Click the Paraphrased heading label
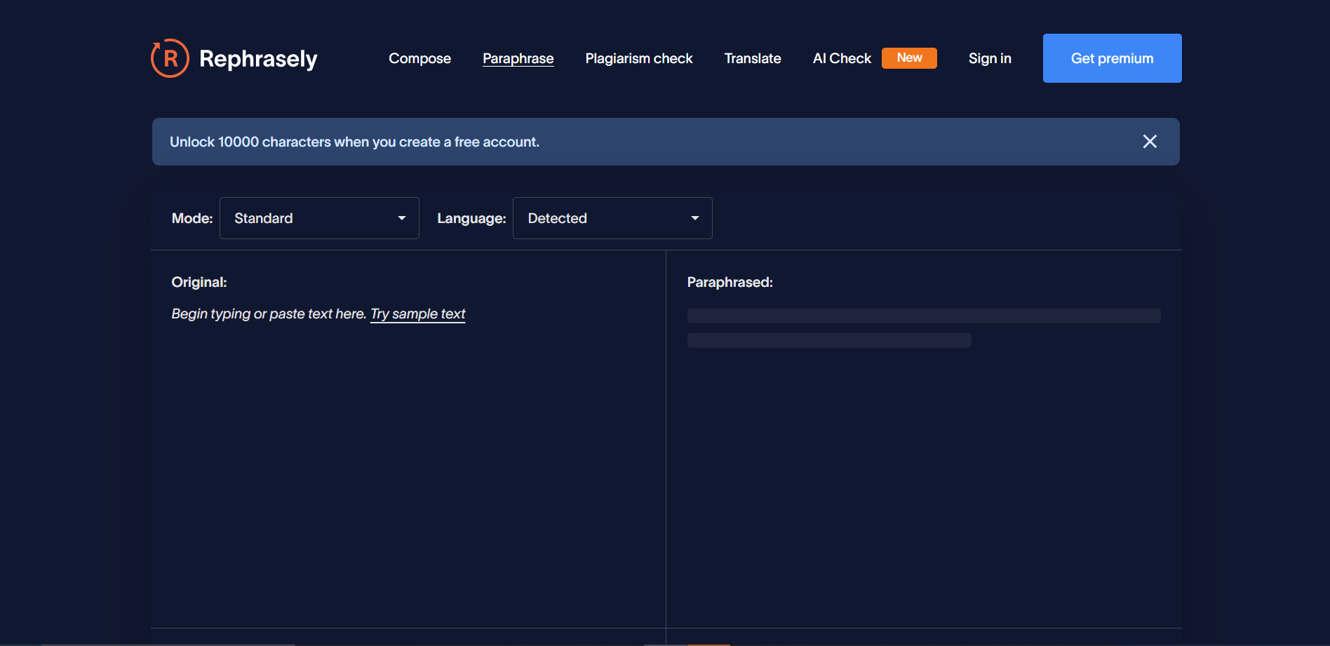The image size is (1330, 646). [x=730, y=282]
